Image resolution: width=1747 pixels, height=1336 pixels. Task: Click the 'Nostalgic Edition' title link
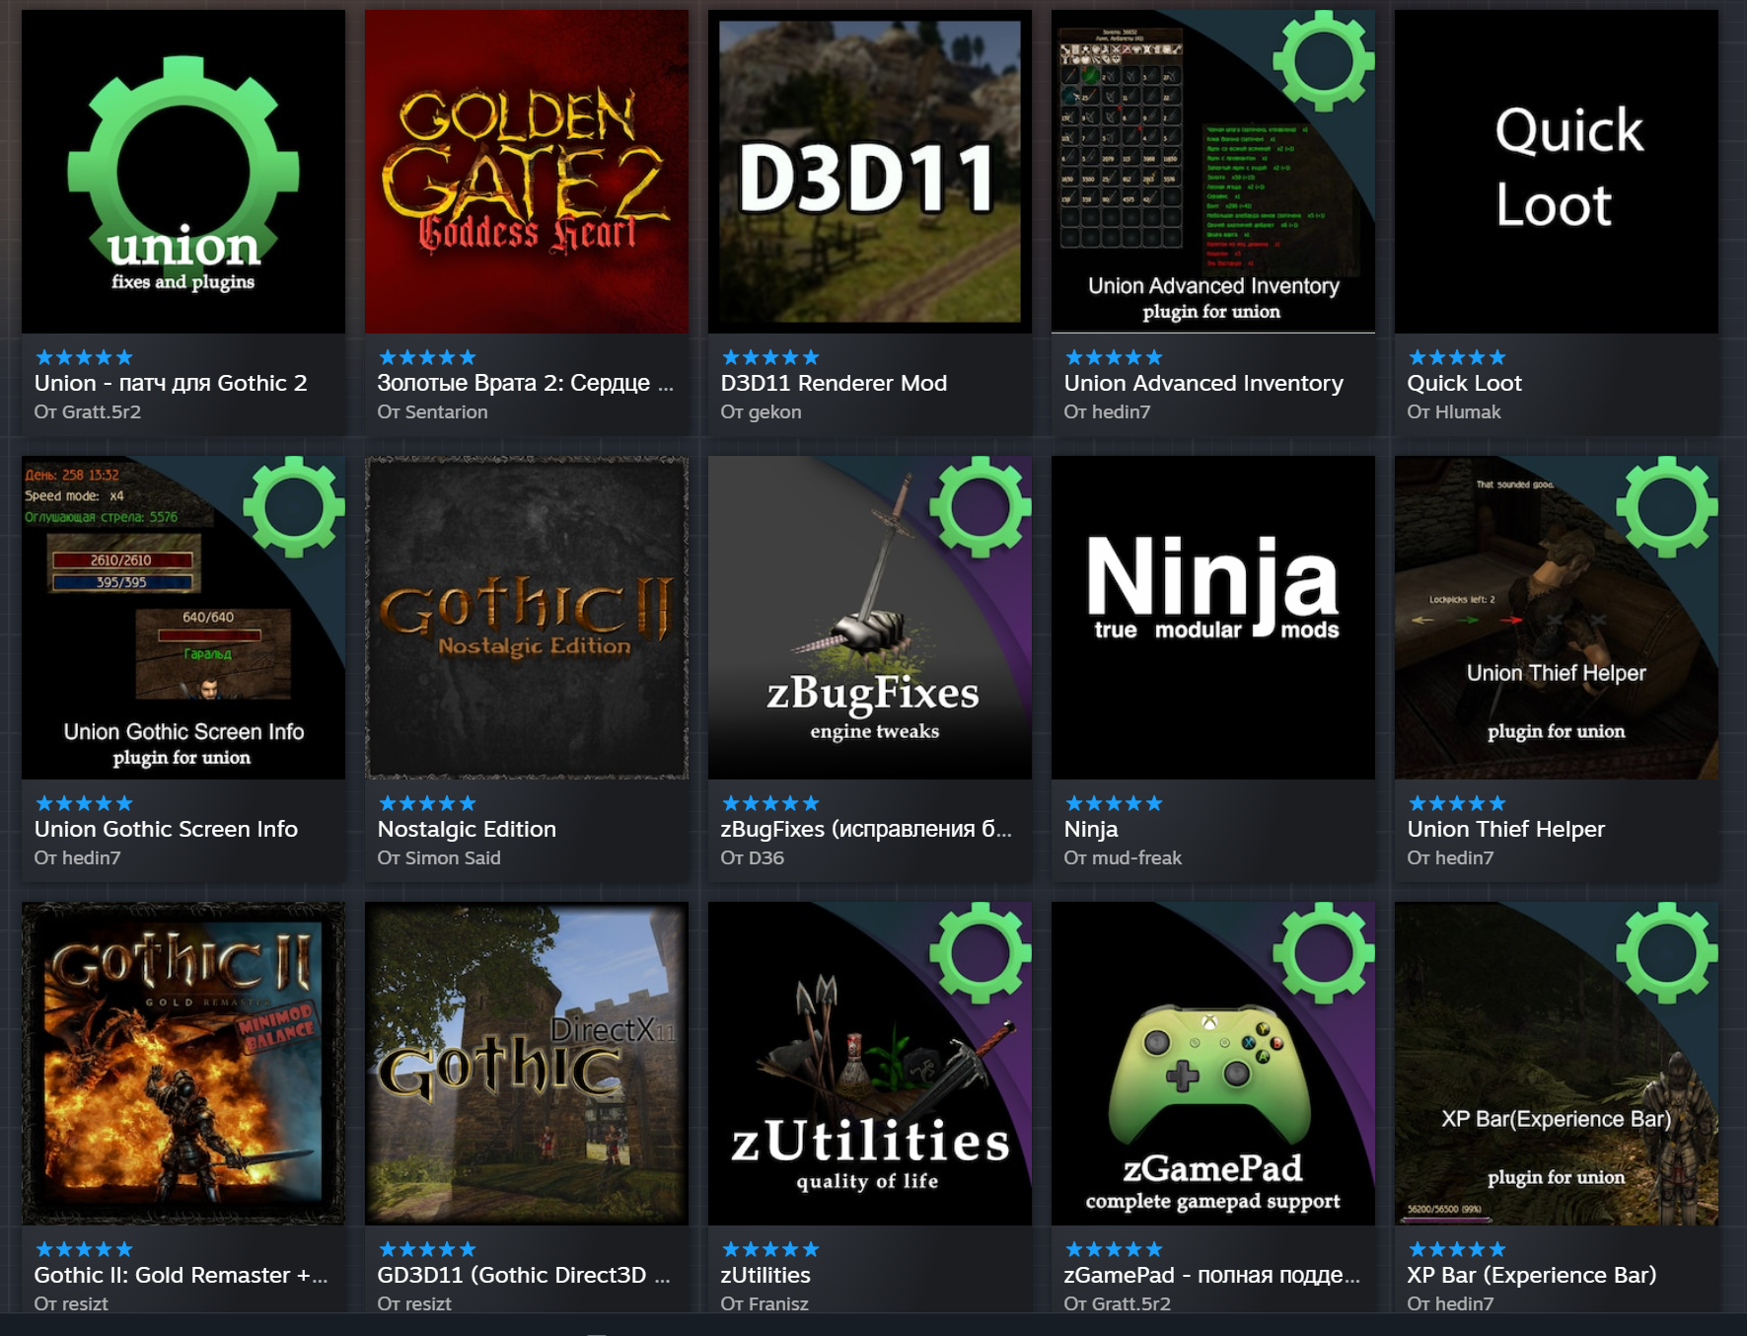point(467,829)
